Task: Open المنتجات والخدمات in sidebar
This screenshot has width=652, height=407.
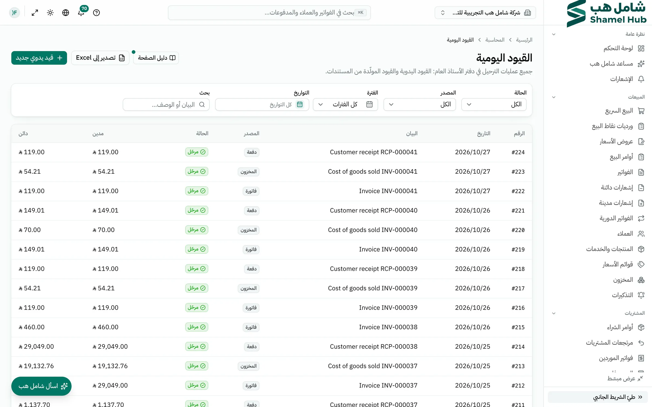Action: tap(615, 249)
